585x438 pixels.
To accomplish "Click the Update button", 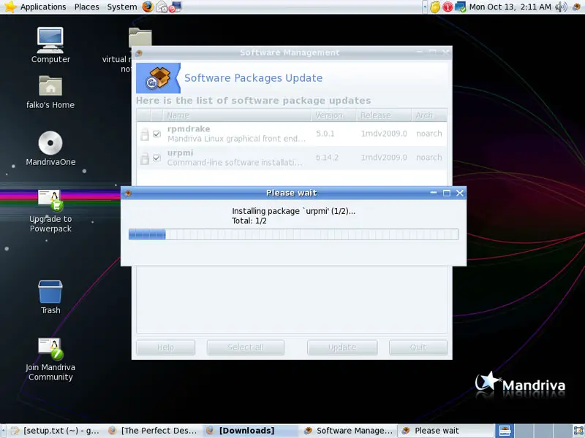I will click(x=342, y=347).
